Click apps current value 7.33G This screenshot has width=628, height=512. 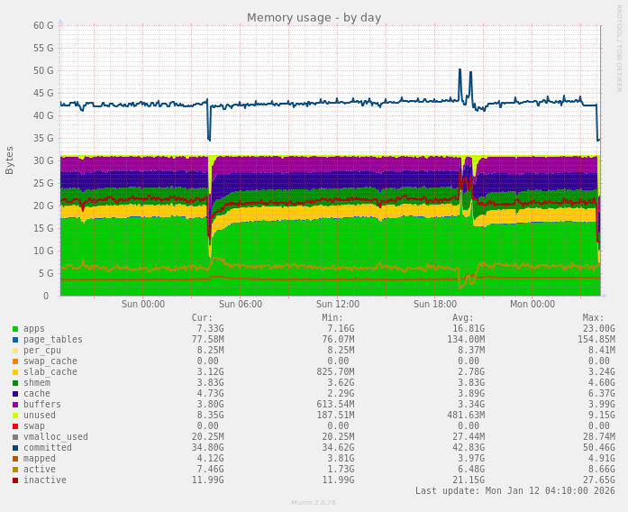pyautogui.click(x=210, y=329)
